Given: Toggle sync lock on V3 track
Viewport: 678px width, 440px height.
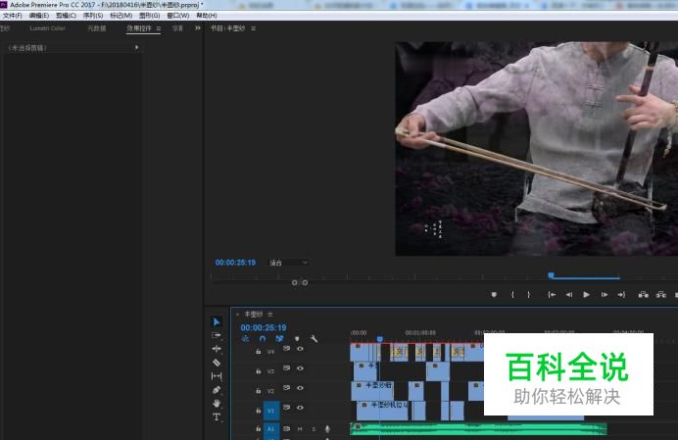Looking at the screenshot, I should click(x=286, y=368).
